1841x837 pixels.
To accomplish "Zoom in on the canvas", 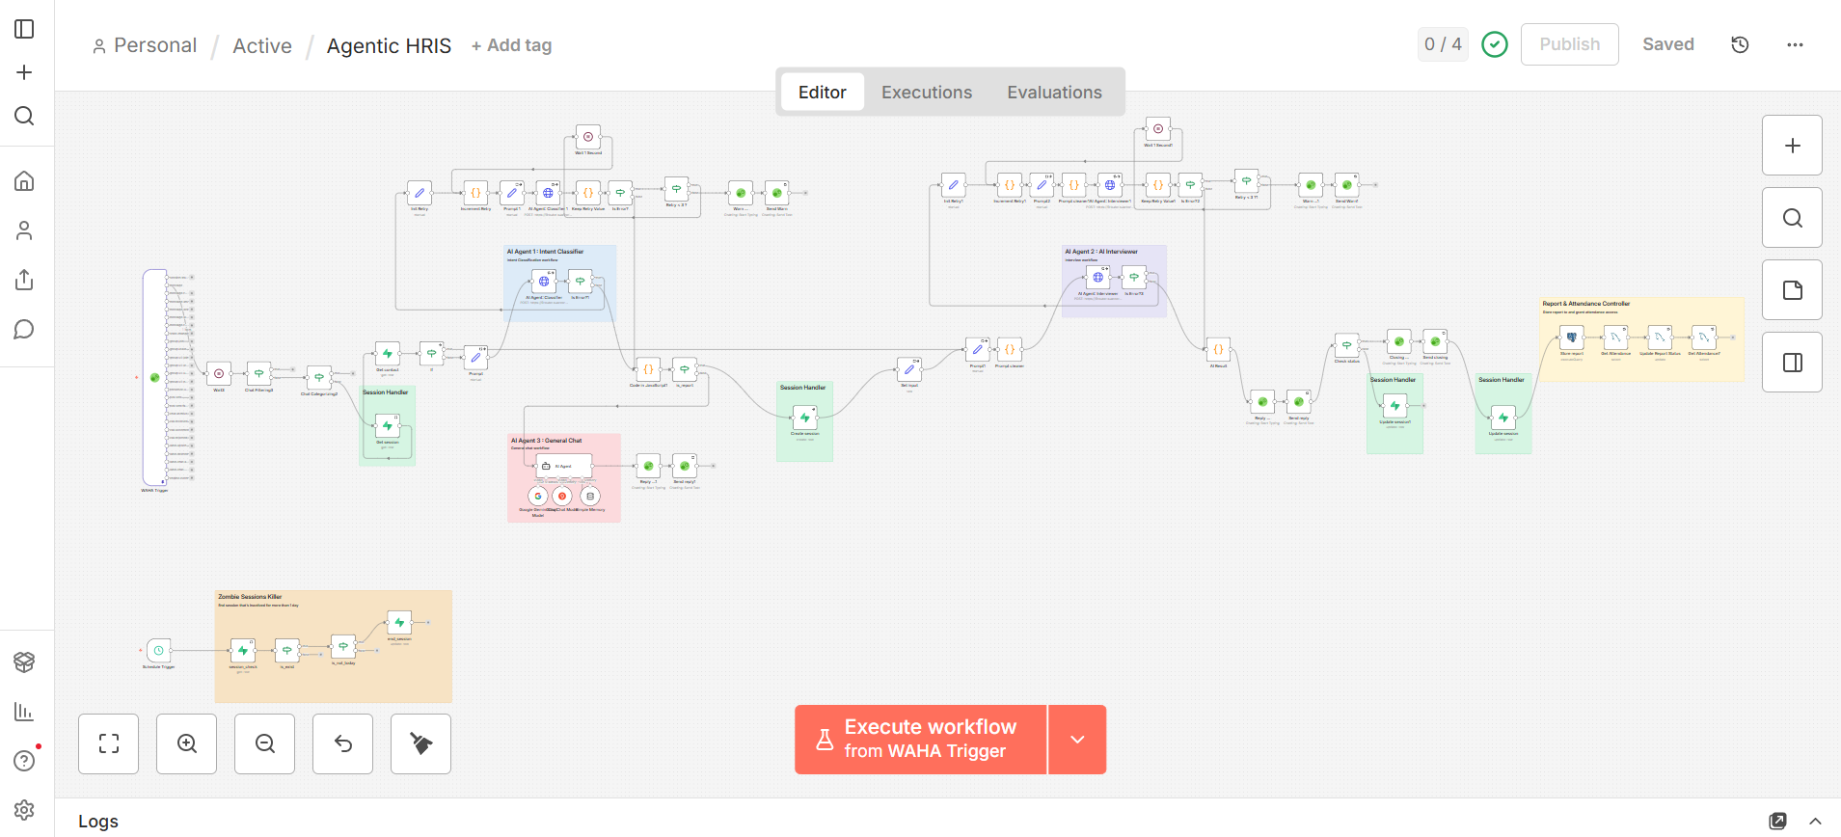I will point(187,743).
